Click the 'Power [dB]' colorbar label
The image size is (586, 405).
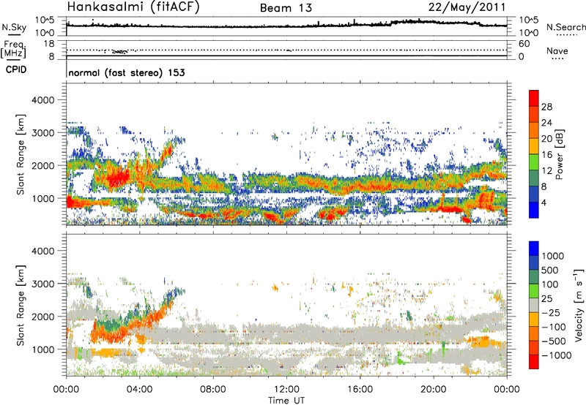559,154
